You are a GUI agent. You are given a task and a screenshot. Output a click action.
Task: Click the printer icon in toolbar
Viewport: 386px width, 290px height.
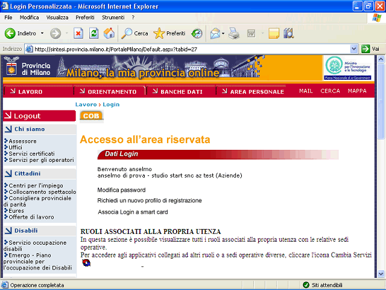tap(234, 33)
